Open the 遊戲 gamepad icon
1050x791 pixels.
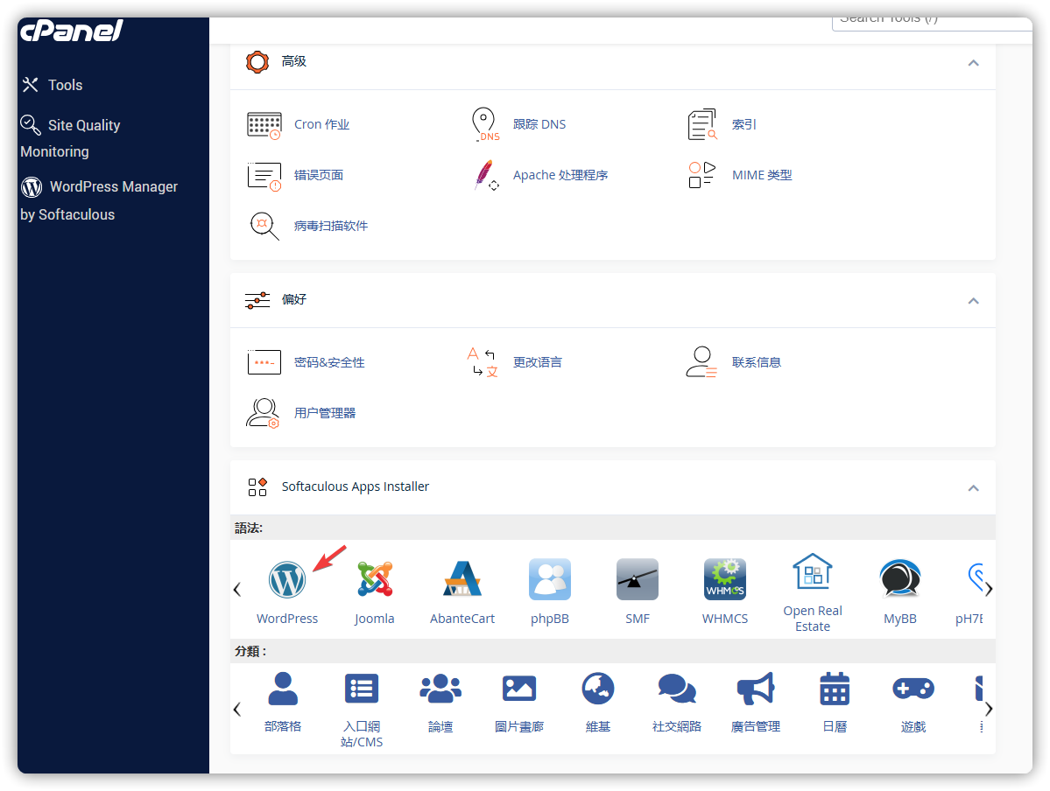tap(913, 689)
